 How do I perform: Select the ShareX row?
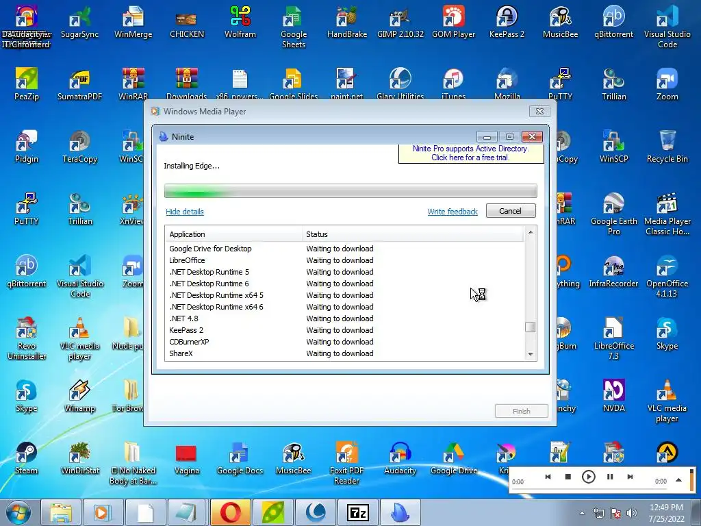click(x=344, y=353)
